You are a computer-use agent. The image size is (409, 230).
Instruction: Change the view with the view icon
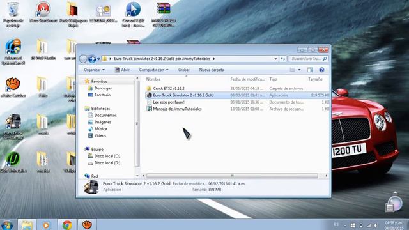click(293, 70)
